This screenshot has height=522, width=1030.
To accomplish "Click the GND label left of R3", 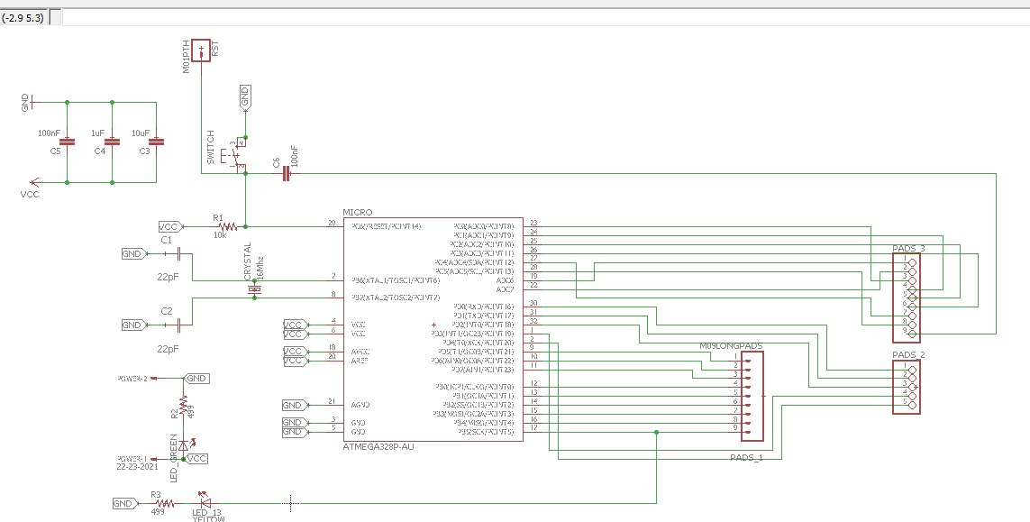I will pyautogui.click(x=125, y=504).
